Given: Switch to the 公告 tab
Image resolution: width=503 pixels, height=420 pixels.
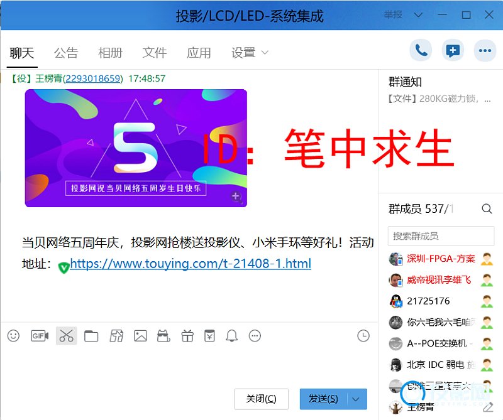Looking at the screenshot, I should coord(66,53).
